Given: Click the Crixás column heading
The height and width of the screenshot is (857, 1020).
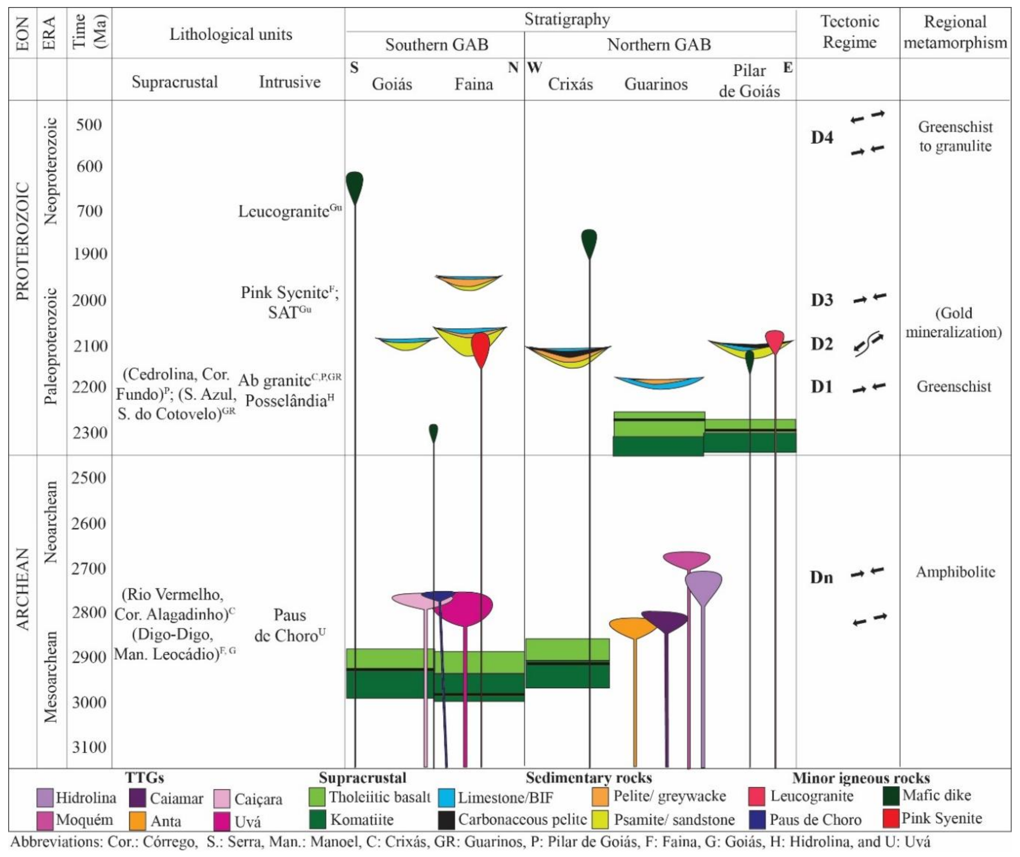Looking at the screenshot, I should tap(570, 84).
